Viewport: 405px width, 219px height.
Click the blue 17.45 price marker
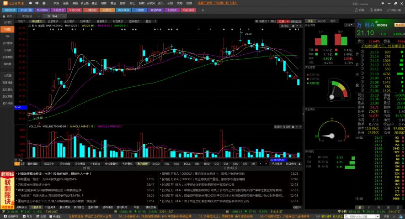pyautogui.click(x=21, y=107)
